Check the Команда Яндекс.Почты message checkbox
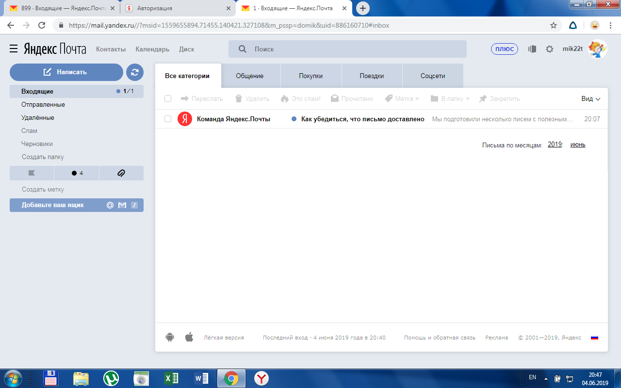 click(168, 119)
